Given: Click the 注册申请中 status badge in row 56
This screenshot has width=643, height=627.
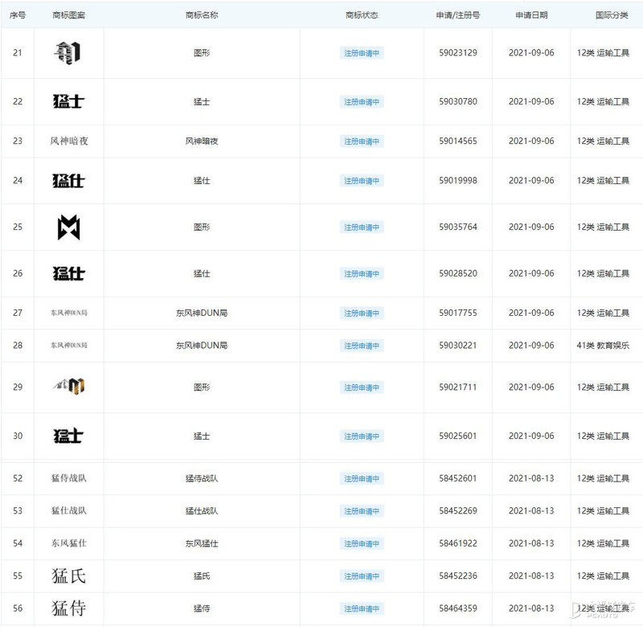Looking at the screenshot, I should coord(362,609).
